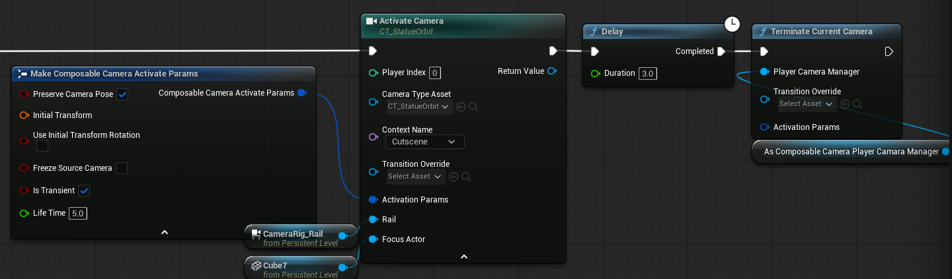The width and height of the screenshot is (952, 279).
Task: Click the Return Value output pin
Action: click(x=552, y=71)
